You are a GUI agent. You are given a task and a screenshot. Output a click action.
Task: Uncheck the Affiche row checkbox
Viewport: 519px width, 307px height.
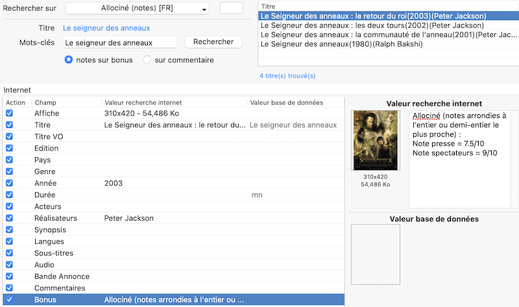[9, 113]
